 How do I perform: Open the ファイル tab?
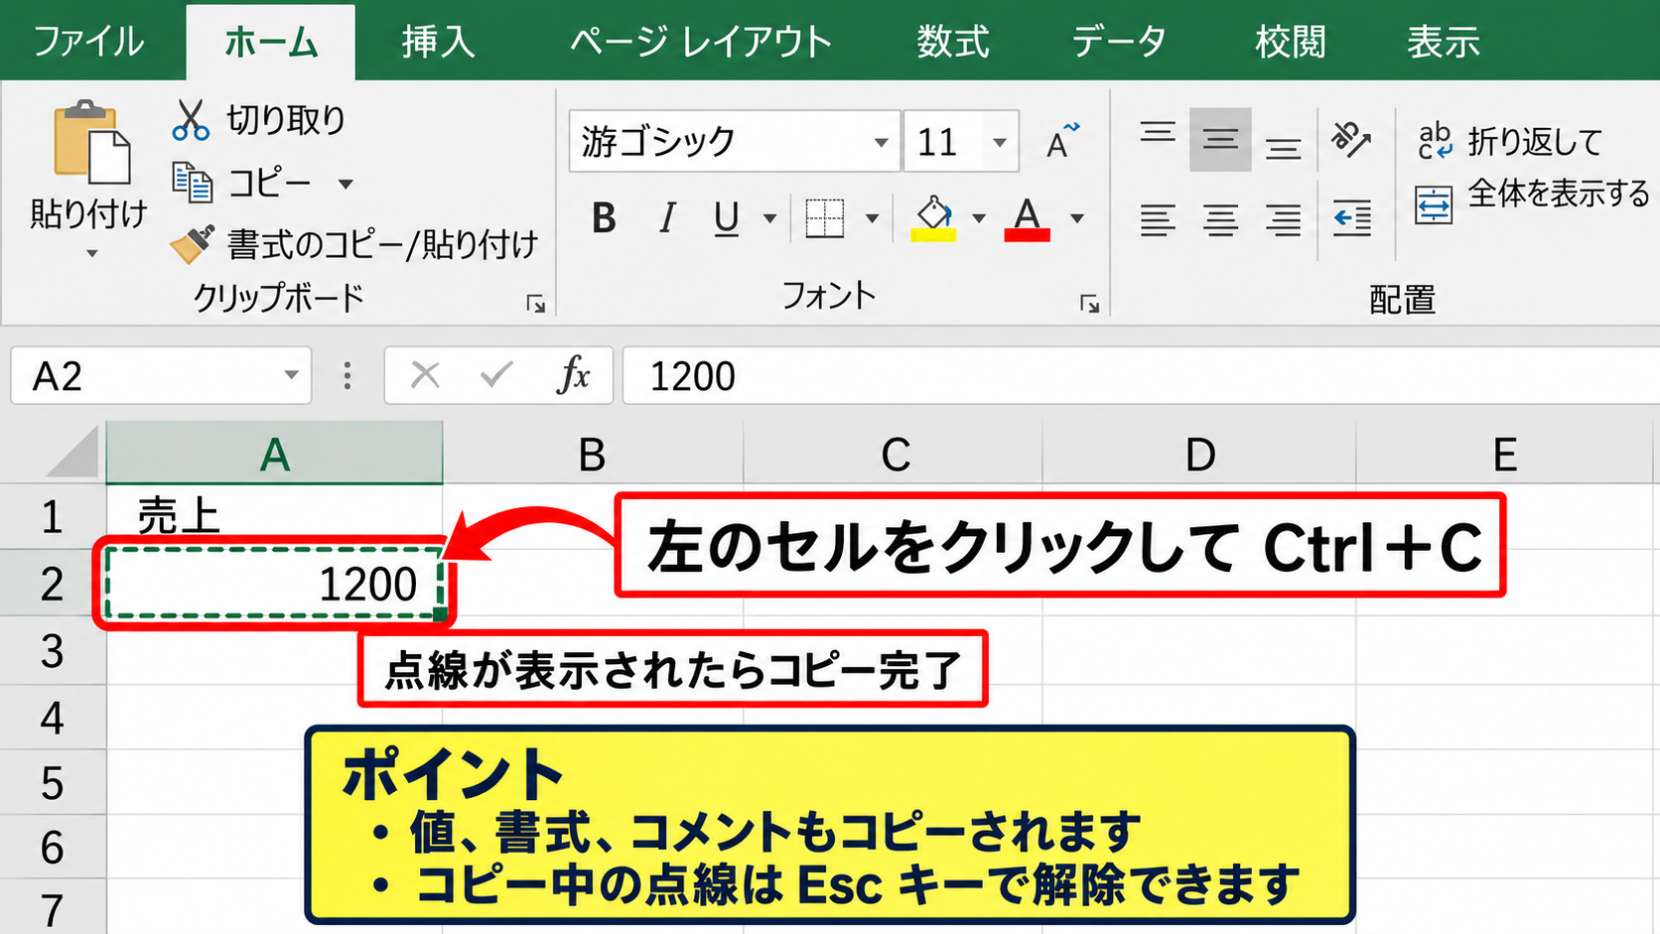coord(89,42)
